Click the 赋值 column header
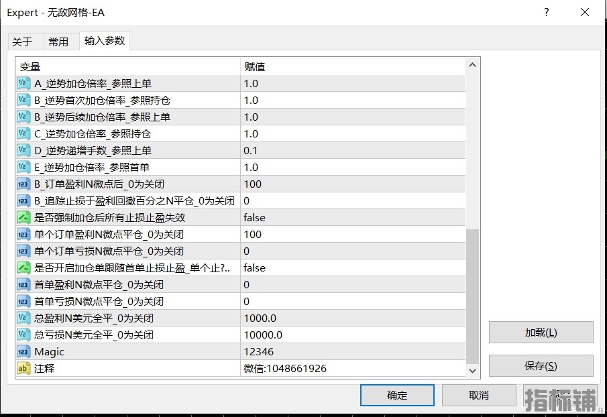The height and width of the screenshot is (417, 607). pyautogui.click(x=353, y=67)
